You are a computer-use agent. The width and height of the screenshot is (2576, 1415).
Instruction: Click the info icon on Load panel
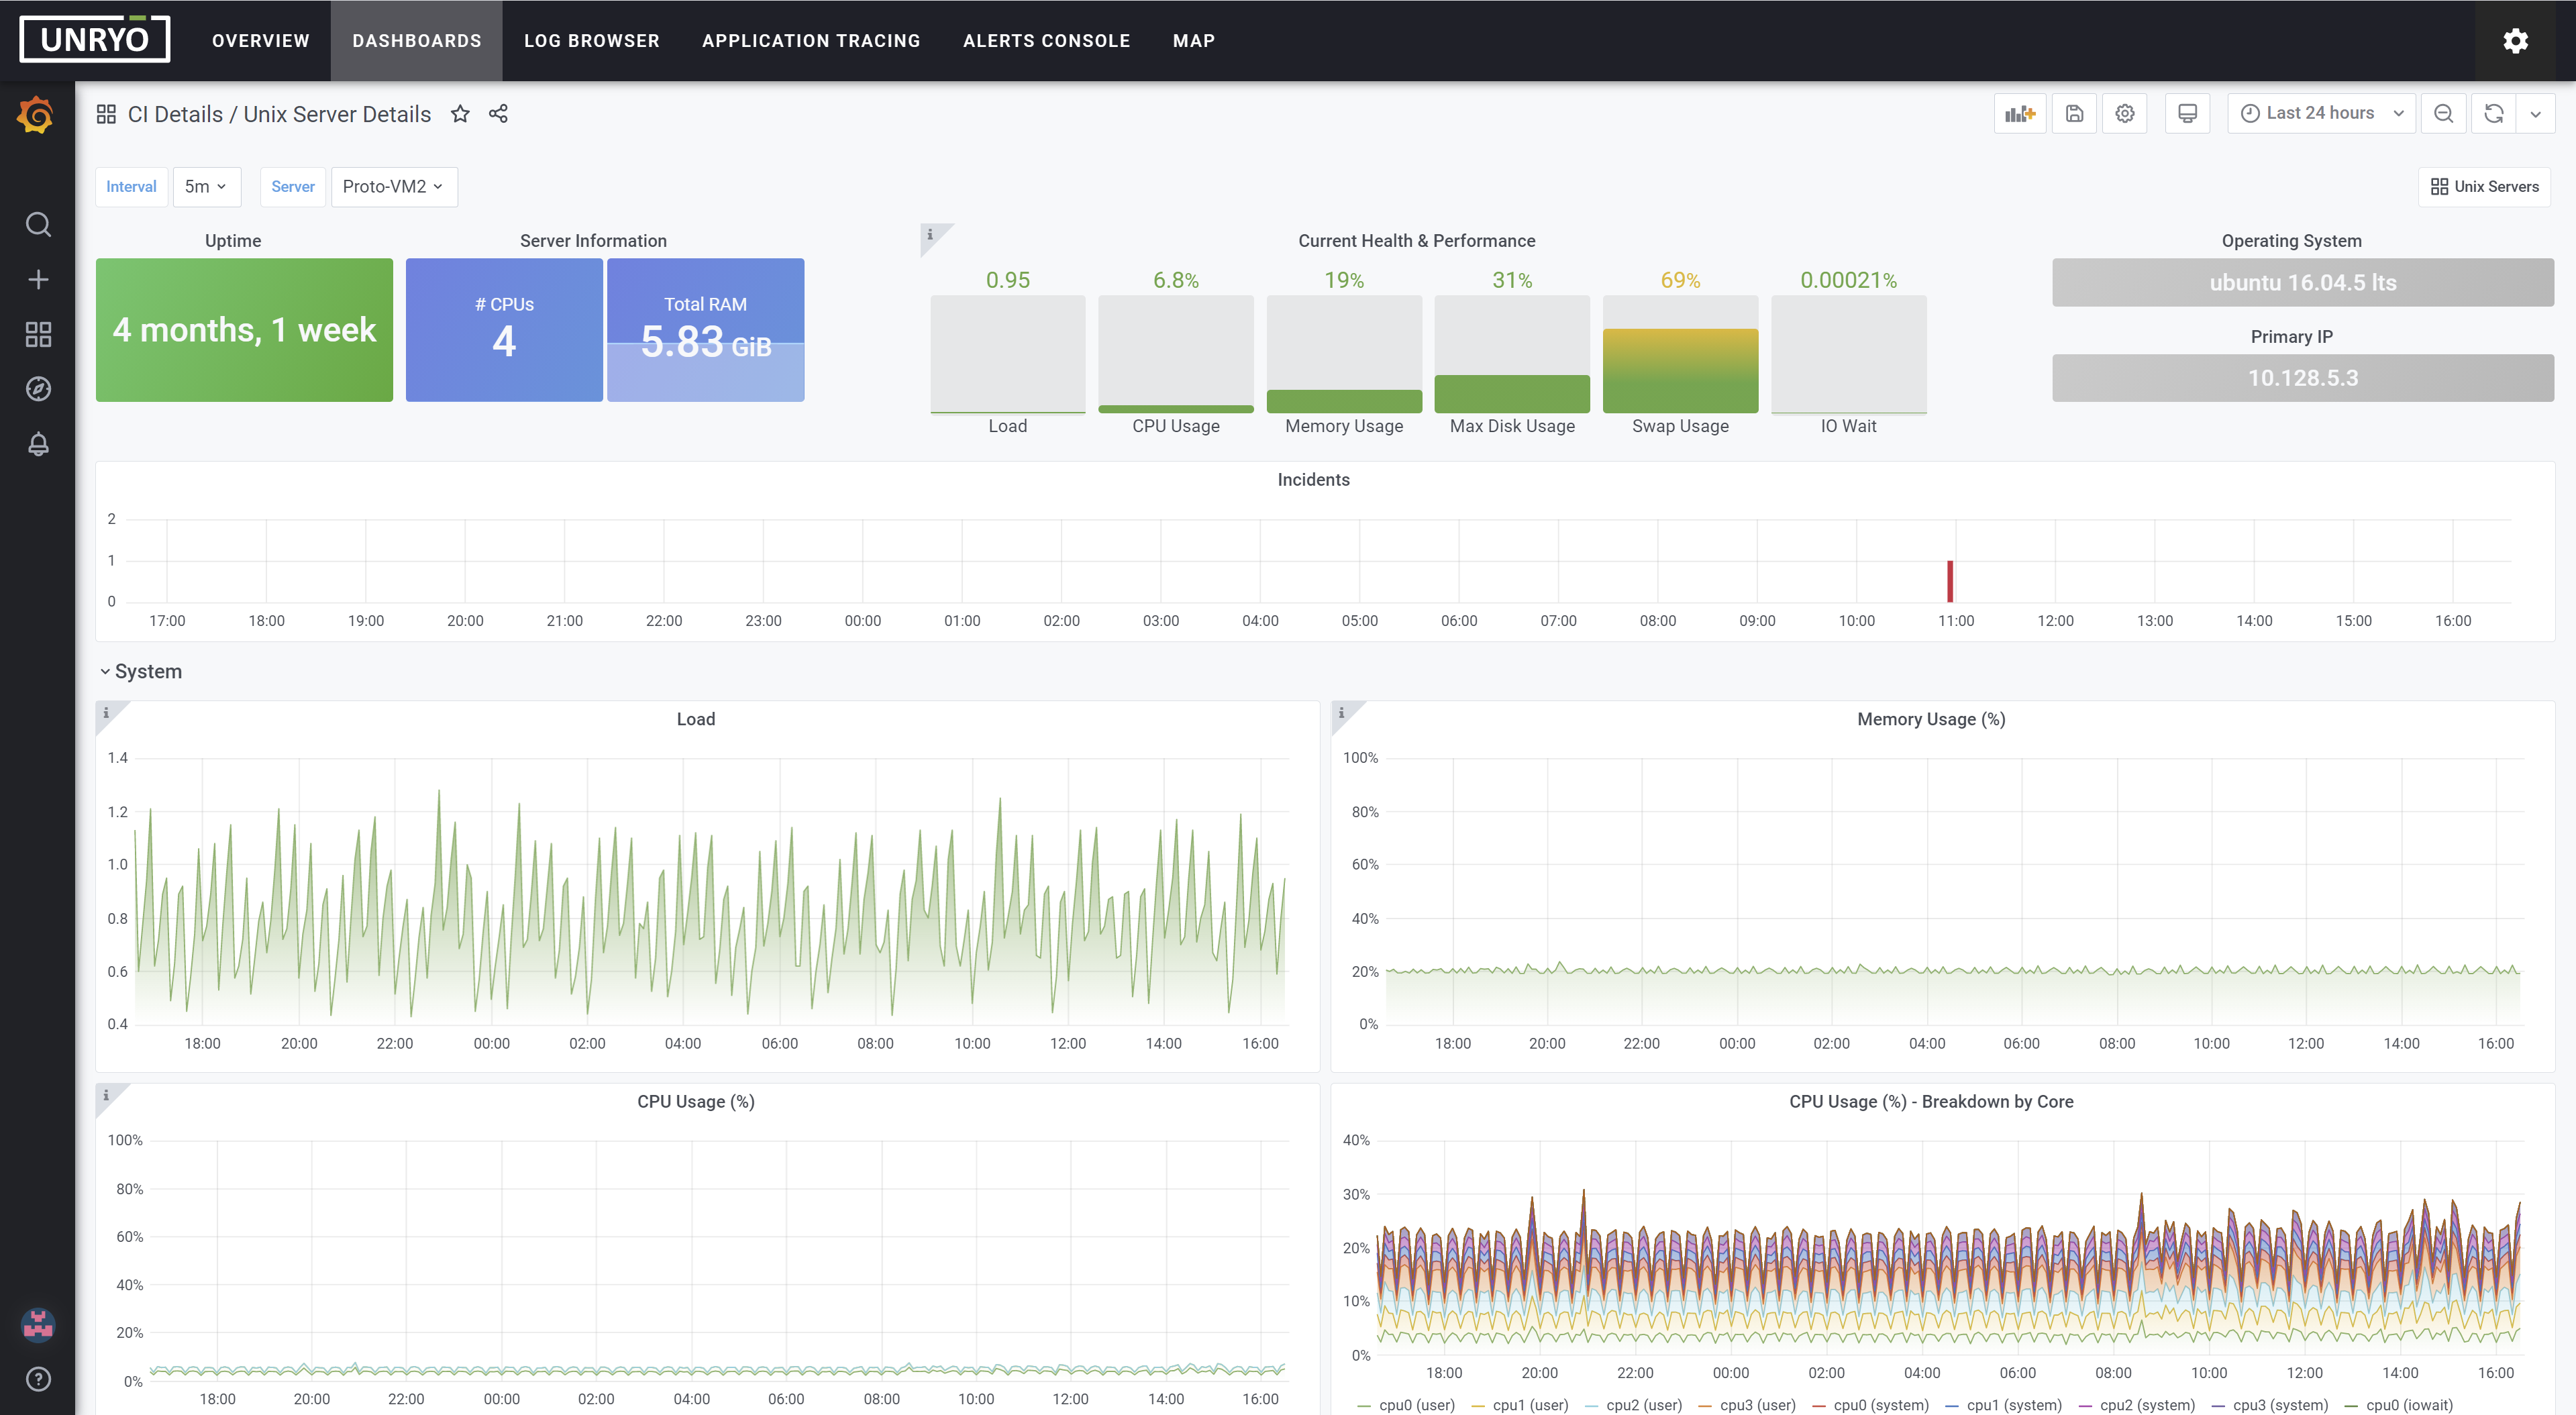106,713
